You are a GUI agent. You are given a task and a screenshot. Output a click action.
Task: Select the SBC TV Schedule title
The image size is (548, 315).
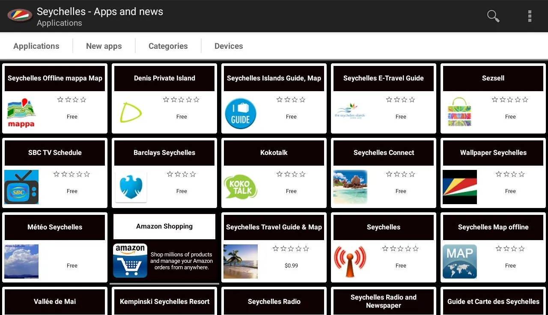coord(55,153)
